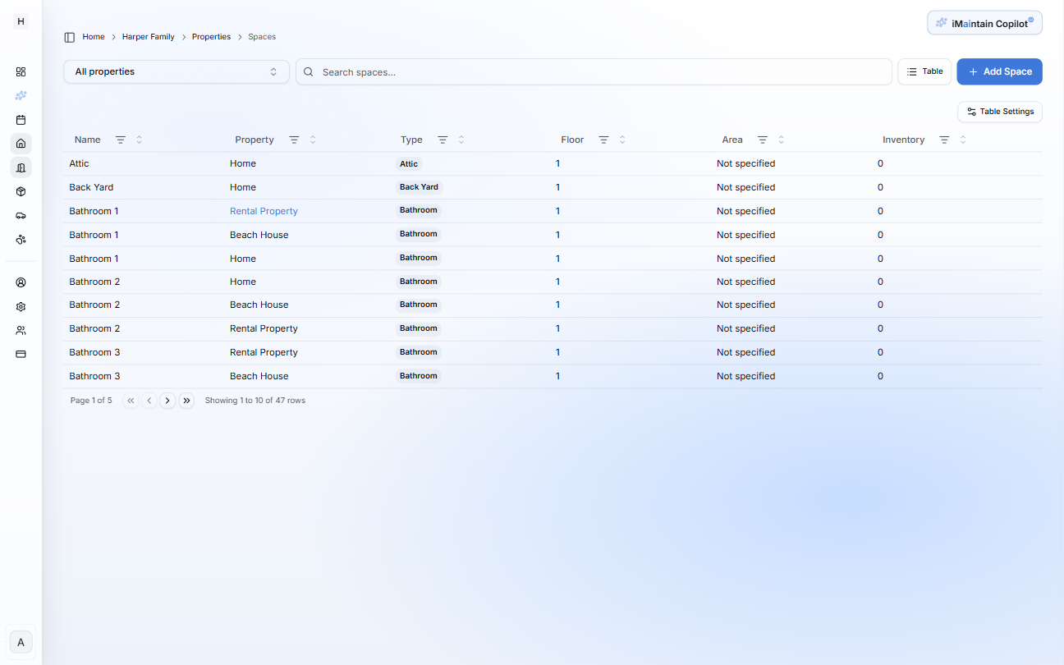1064x665 pixels.
Task: Click the Add Space button
Action: (x=999, y=71)
